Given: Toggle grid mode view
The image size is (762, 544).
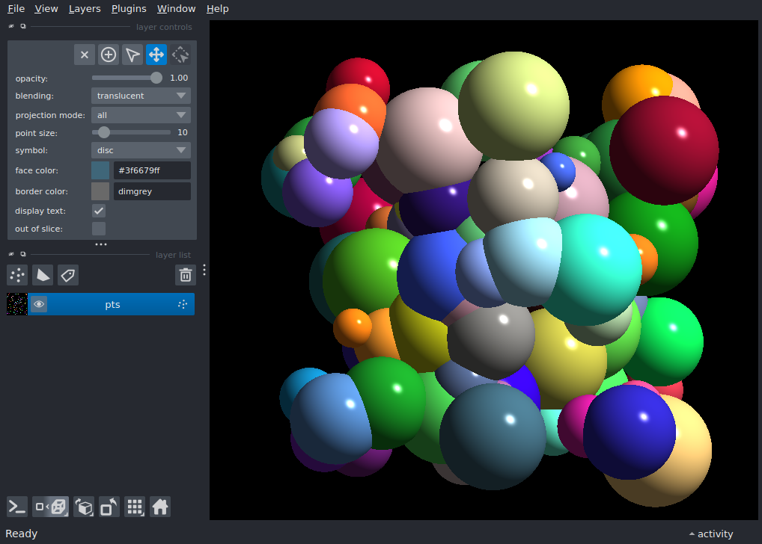Looking at the screenshot, I should click(135, 507).
